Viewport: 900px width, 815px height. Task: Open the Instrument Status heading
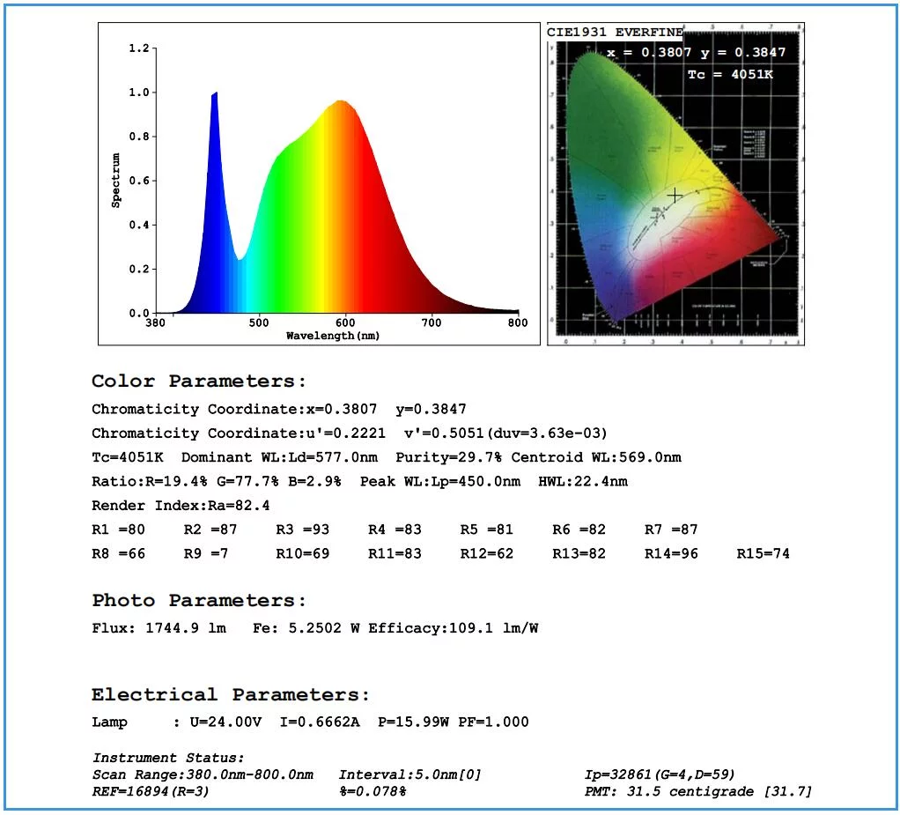pos(166,757)
